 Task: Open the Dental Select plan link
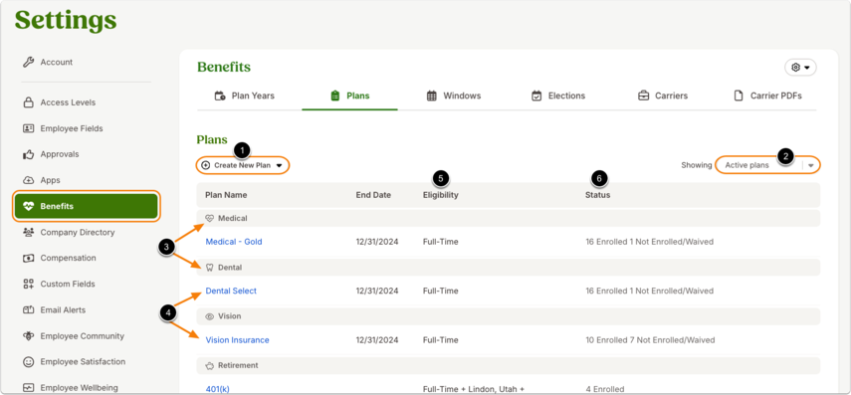231,291
